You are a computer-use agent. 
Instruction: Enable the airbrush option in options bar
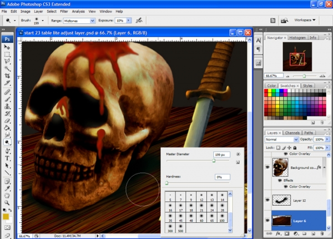tap(139, 21)
